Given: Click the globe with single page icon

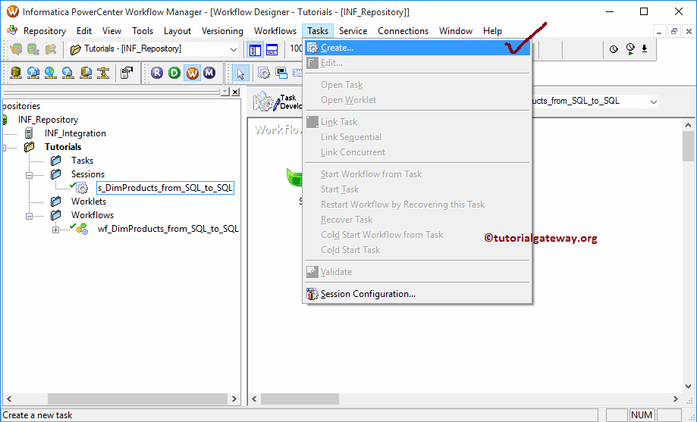Looking at the screenshot, I should 68,73.
